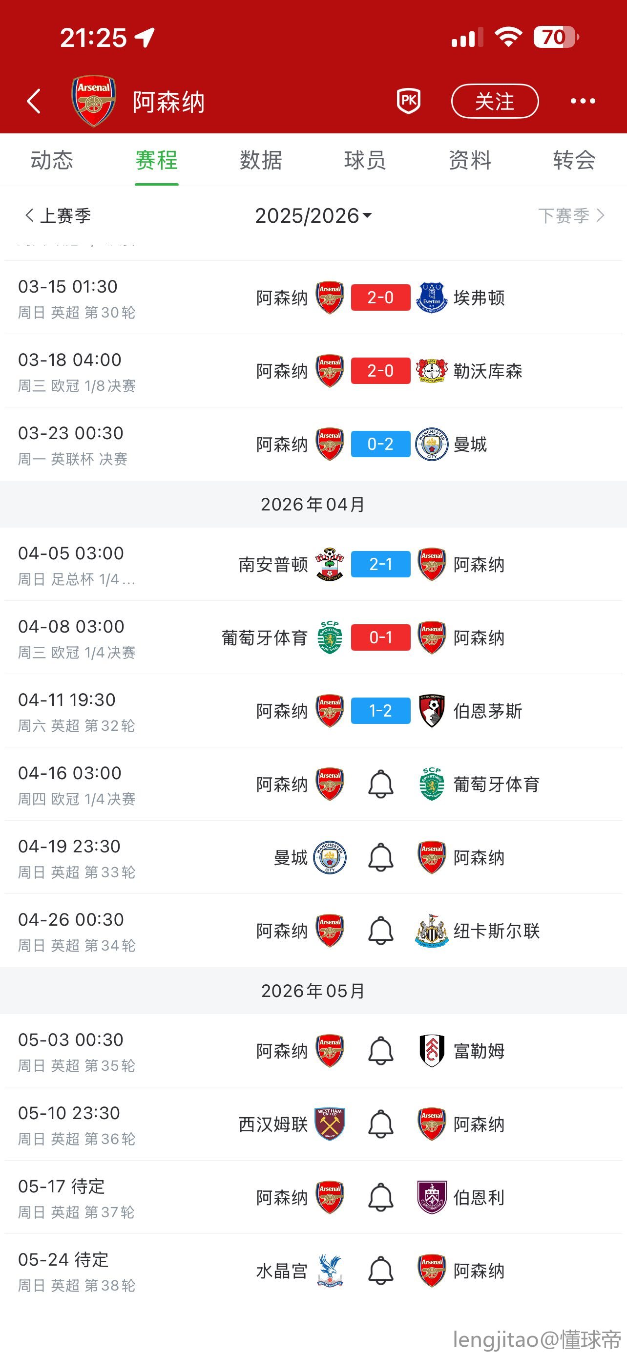Image resolution: width=627 pixels, height=1357 pixels.
Task: Tap the red 2-0 score against Leverkusen
Action: [380, 371]
